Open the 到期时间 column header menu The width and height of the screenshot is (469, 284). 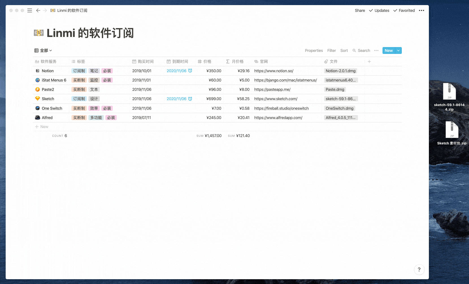[x=180, y=61]
